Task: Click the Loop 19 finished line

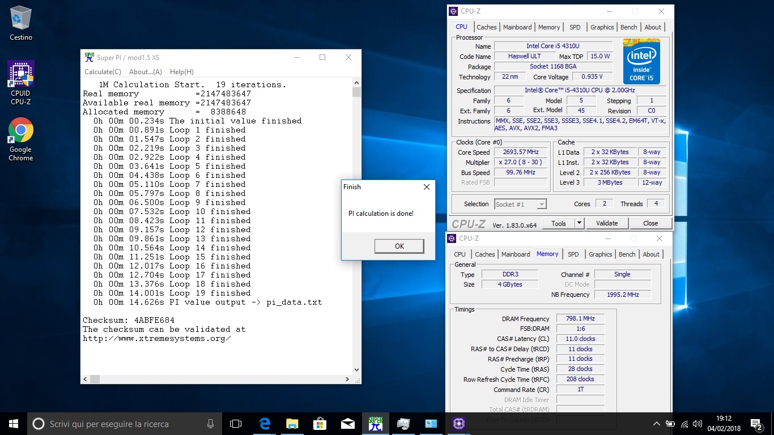Action: (172, 293)
